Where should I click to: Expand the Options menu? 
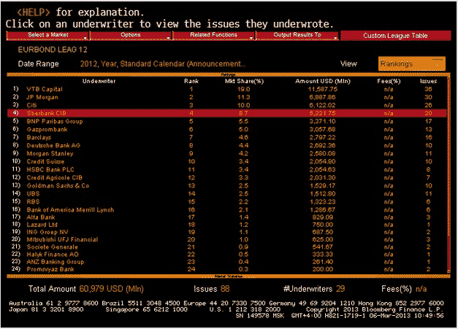tap(131, 35)
